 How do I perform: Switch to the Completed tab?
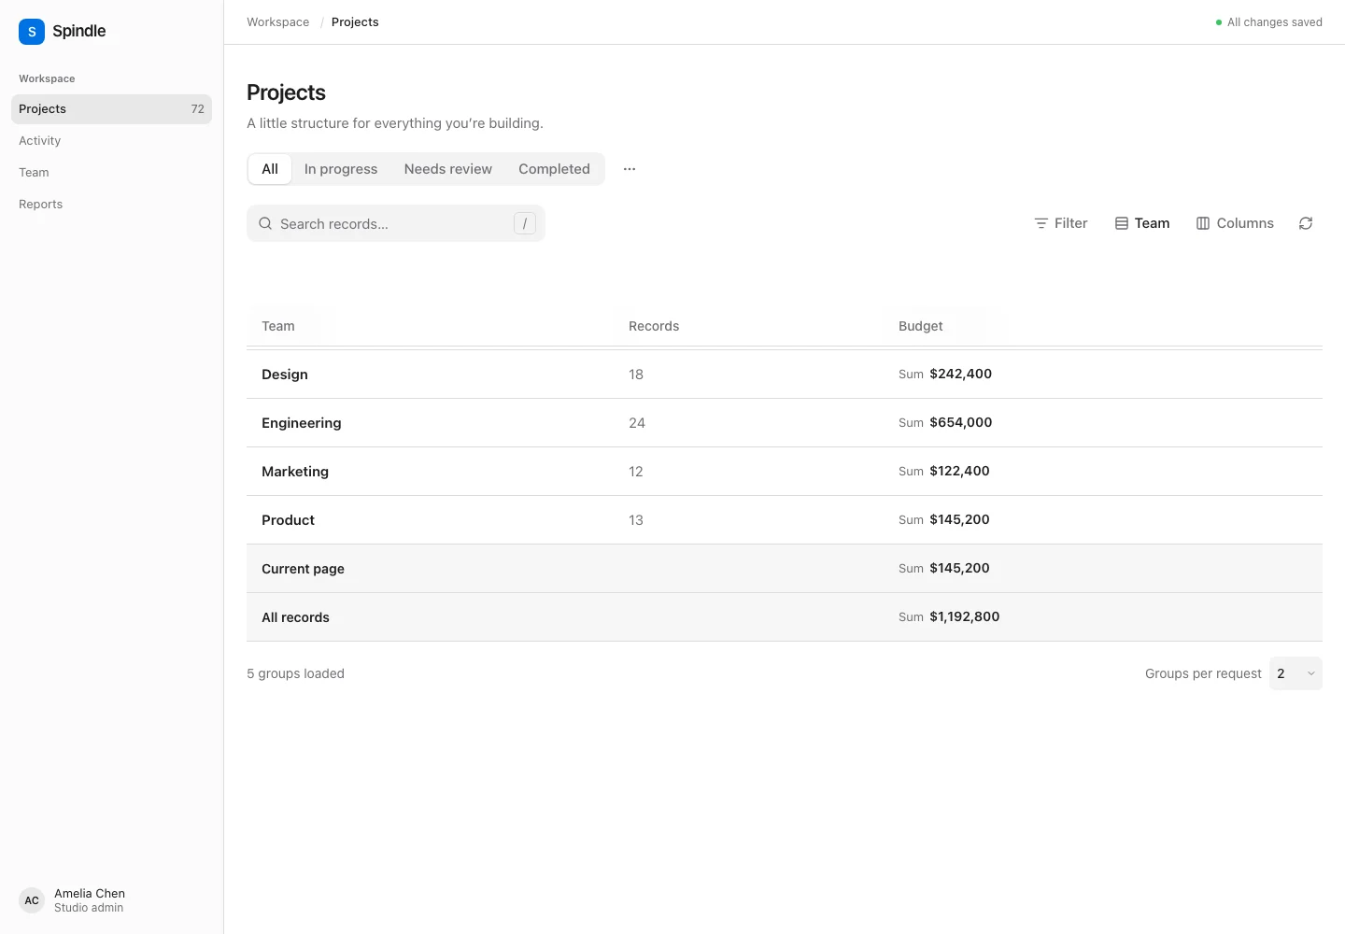click(x=555, y=169)
